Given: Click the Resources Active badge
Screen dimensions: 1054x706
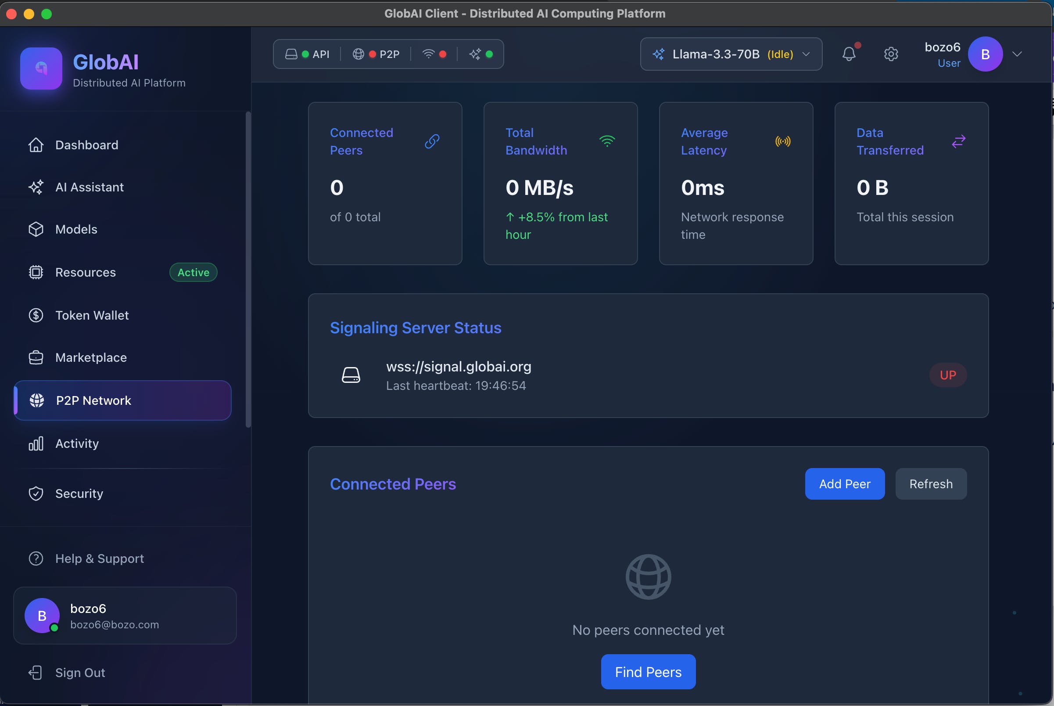Looking at the screenshot, I should pyautogui.click(x=193, y=272).
